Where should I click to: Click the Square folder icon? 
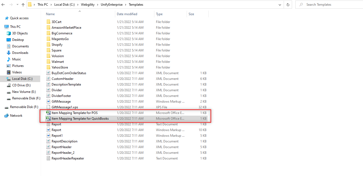48,50
